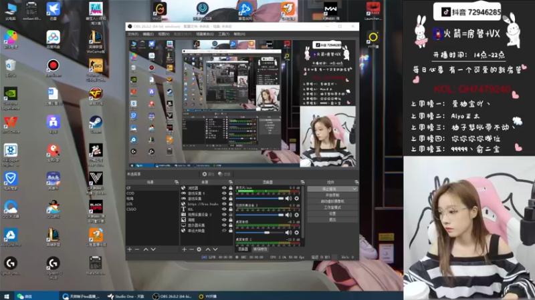The width and height of the screenshot is (535, 300).
Task: Open source properties gear in Sources toolbar
Action: pos(199,249)
